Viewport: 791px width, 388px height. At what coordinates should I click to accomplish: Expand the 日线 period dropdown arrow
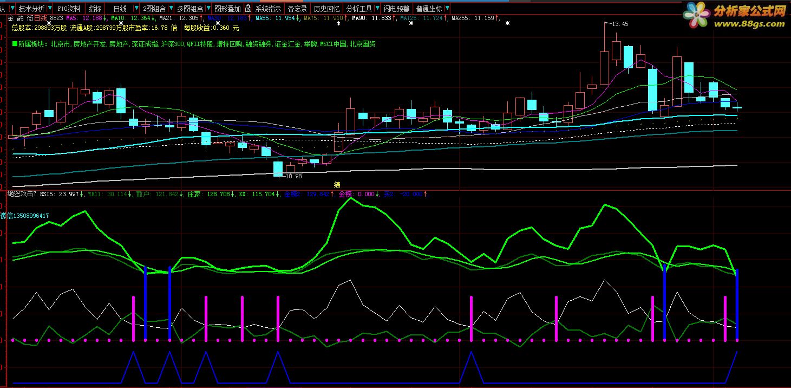[135, 9]
